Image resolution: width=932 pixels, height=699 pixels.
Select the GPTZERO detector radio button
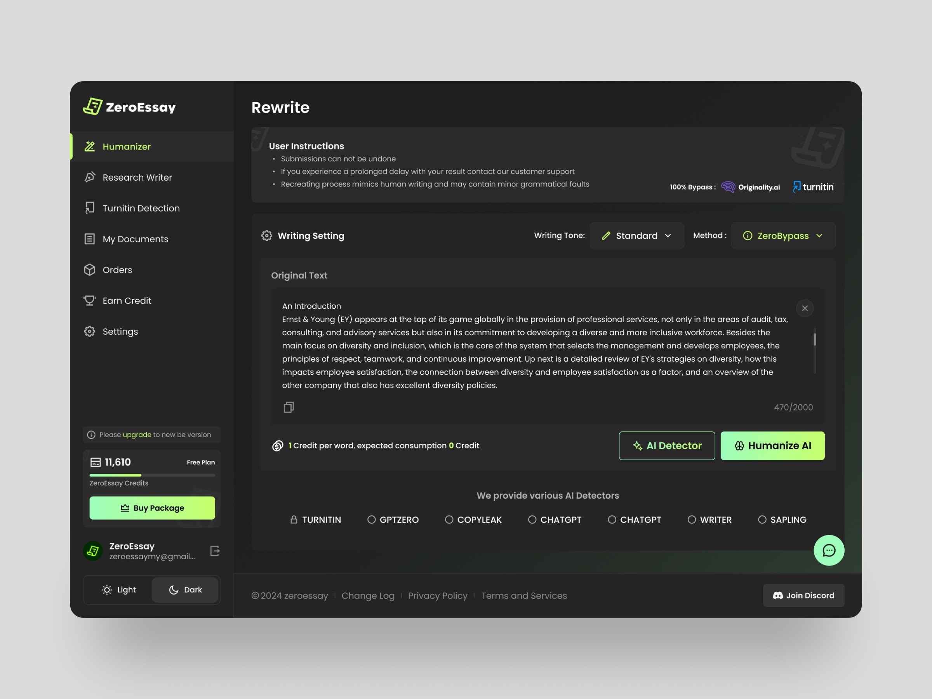point(371,520)
